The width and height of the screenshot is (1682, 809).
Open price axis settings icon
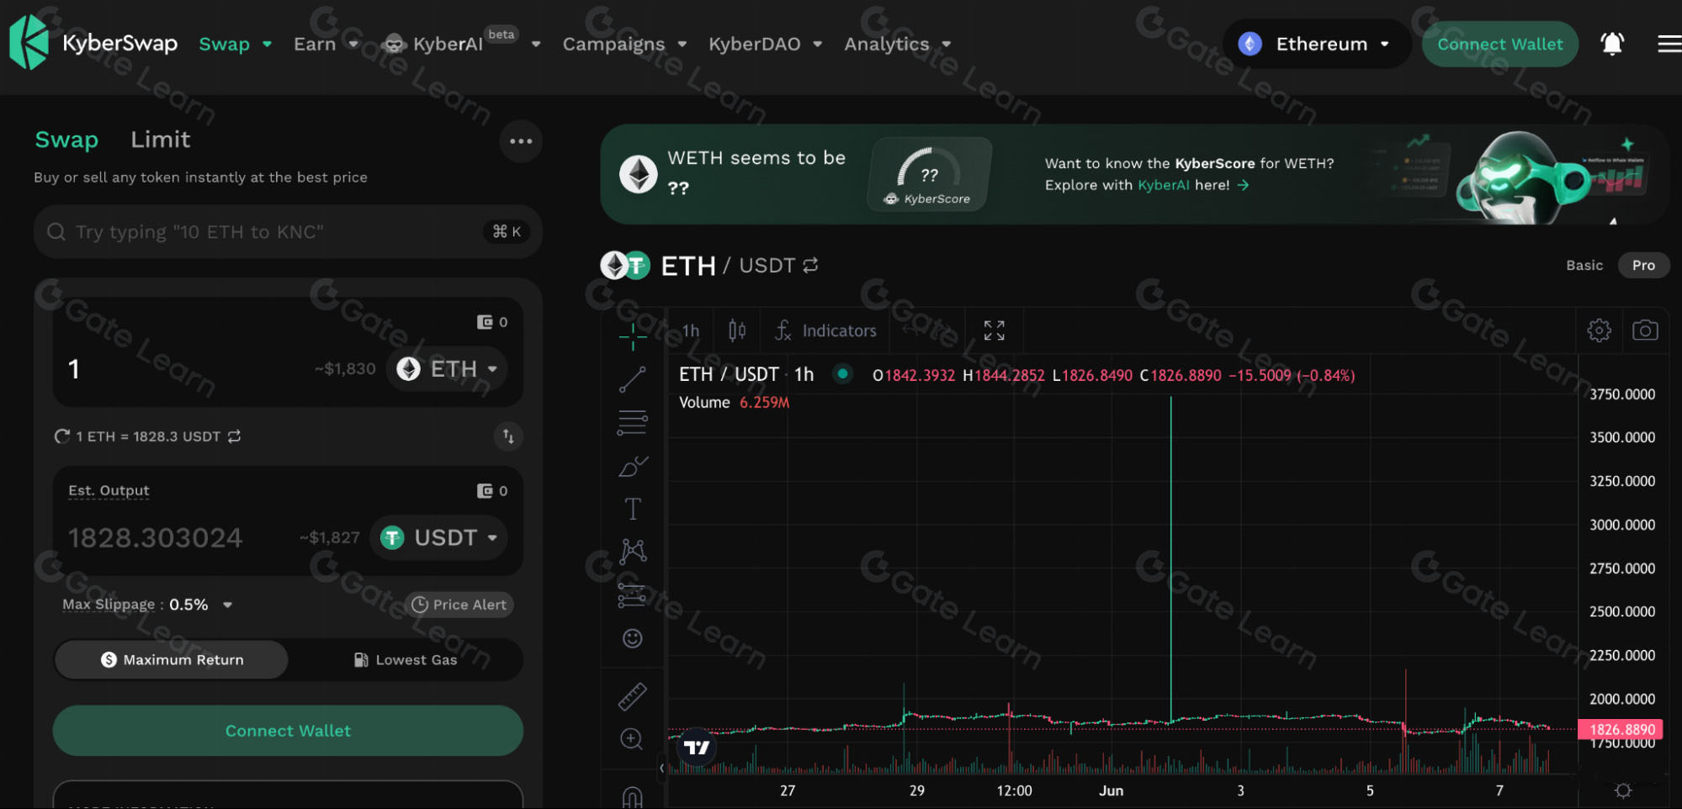click(x=1623, y=790)
